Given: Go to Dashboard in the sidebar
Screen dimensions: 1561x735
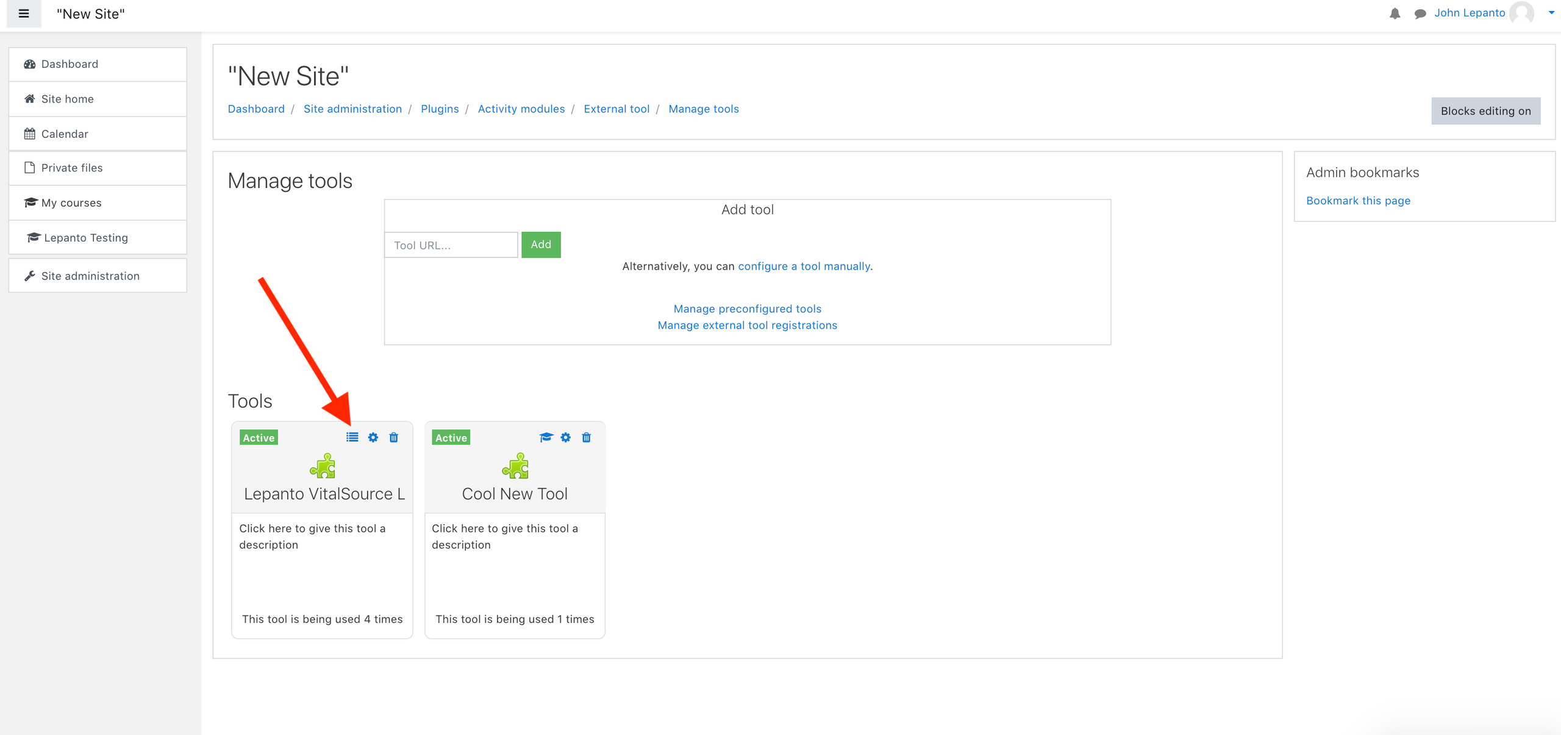Looking at the screenshot, I should (x=98, y=64).
